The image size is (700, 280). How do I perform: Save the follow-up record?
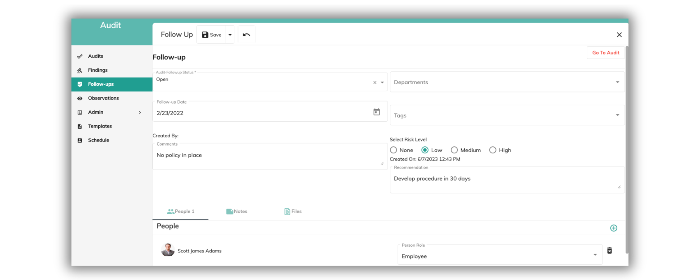point(212,35)
